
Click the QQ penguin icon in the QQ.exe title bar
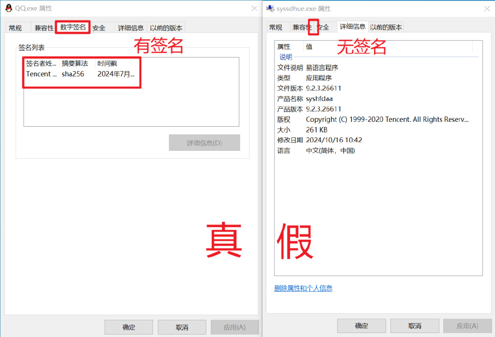9,8
